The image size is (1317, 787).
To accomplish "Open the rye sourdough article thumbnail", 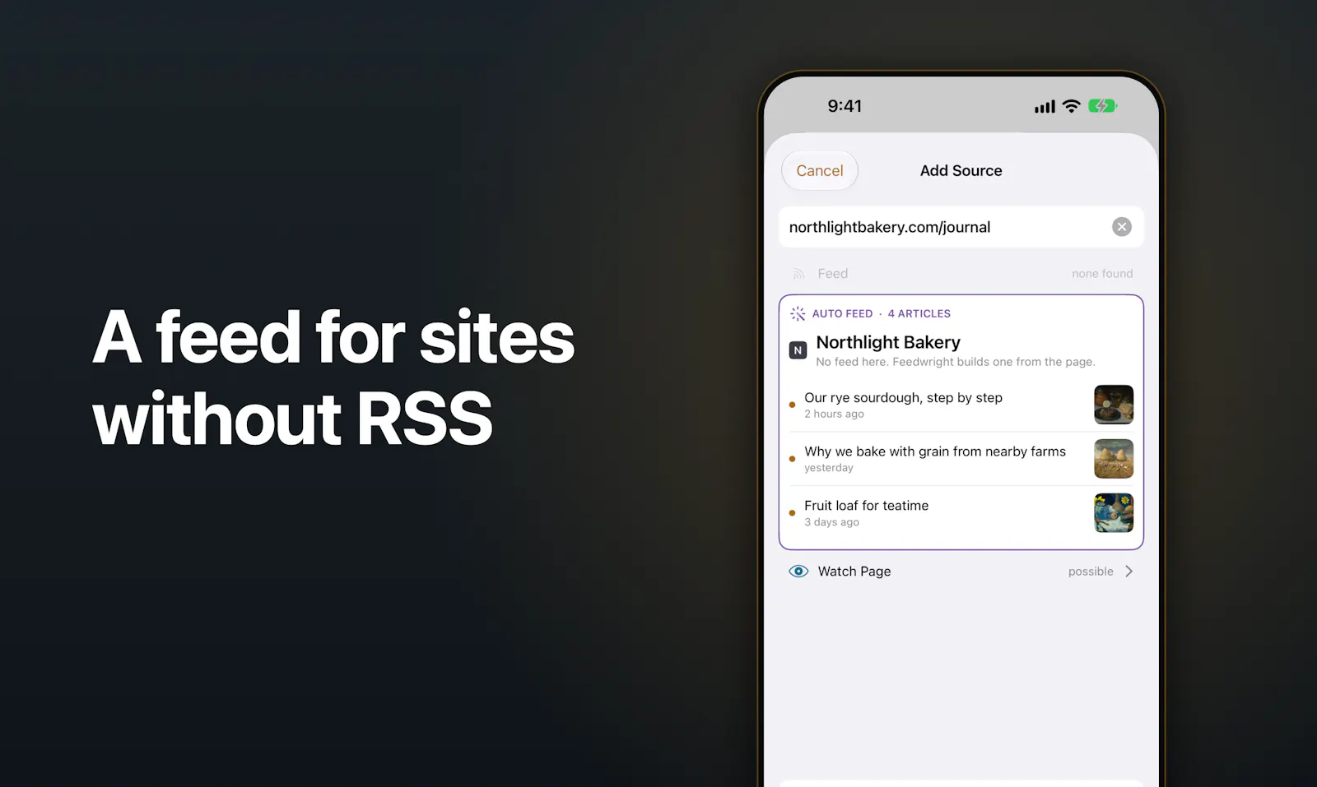I will 1113,405.
